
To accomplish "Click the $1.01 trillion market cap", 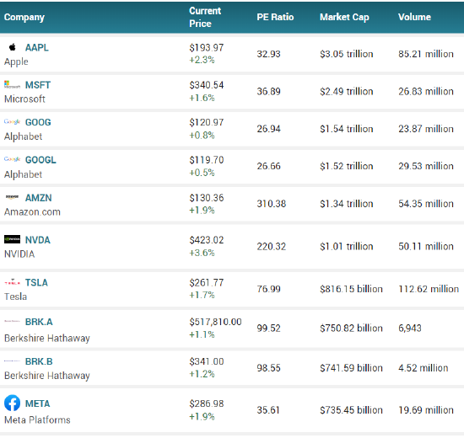I will pos(347,247).
